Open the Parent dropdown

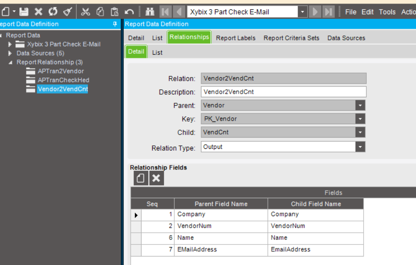tap(360, 105)
